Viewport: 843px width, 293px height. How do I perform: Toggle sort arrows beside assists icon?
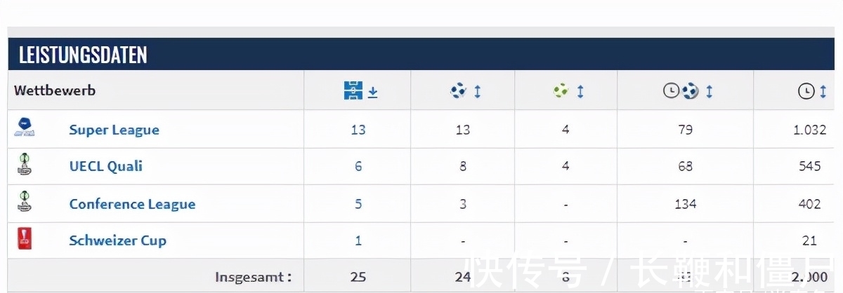coord(580,91)
